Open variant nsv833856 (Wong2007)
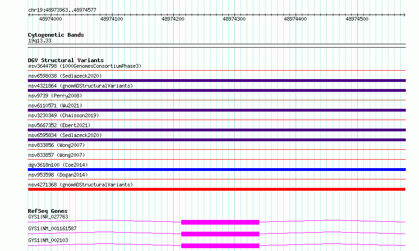This screenshot has width=419, height=251. pyautogui.click(x=56, y=145)
